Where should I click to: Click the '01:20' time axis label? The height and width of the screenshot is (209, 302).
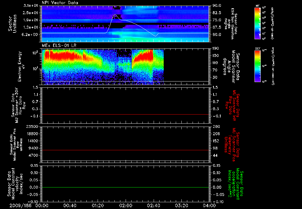coord(98,206)
